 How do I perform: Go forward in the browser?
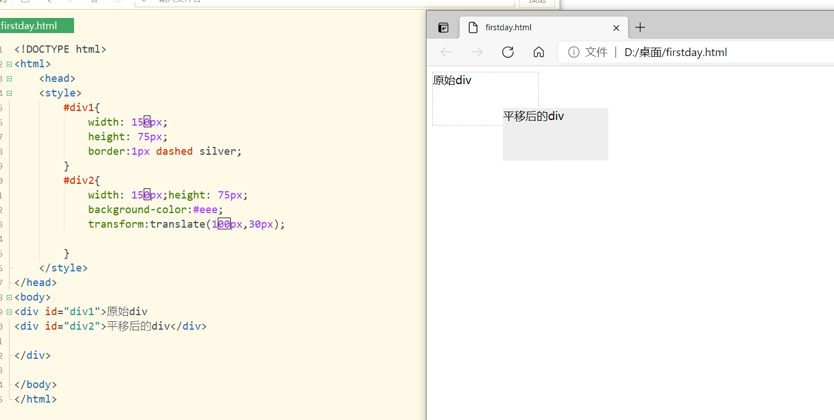pos(477,52)
